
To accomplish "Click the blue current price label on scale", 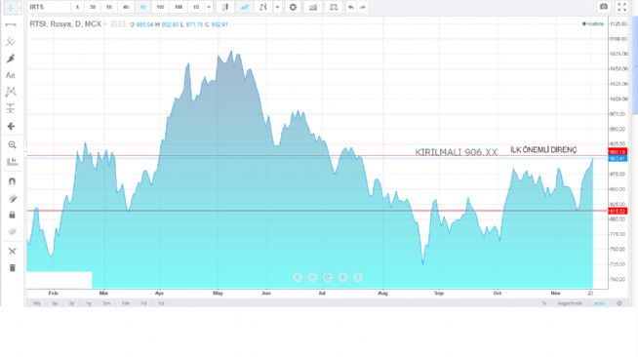I will tap(618, 159).
